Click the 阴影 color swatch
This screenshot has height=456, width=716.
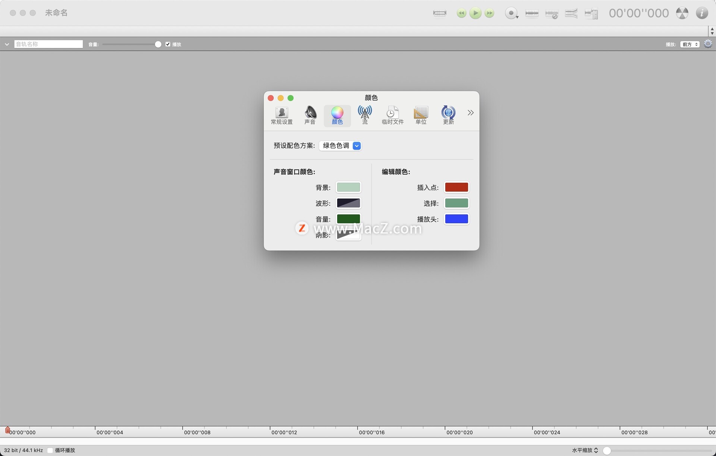click(348, 235)
